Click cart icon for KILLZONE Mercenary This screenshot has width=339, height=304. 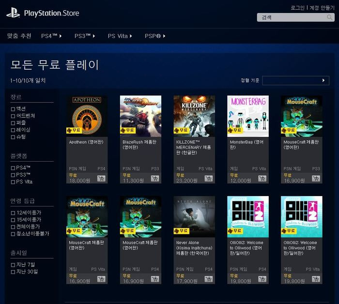tap(208, 179)
